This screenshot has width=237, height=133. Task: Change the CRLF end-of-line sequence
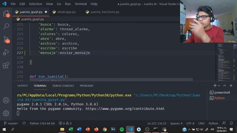pos(201,123)
